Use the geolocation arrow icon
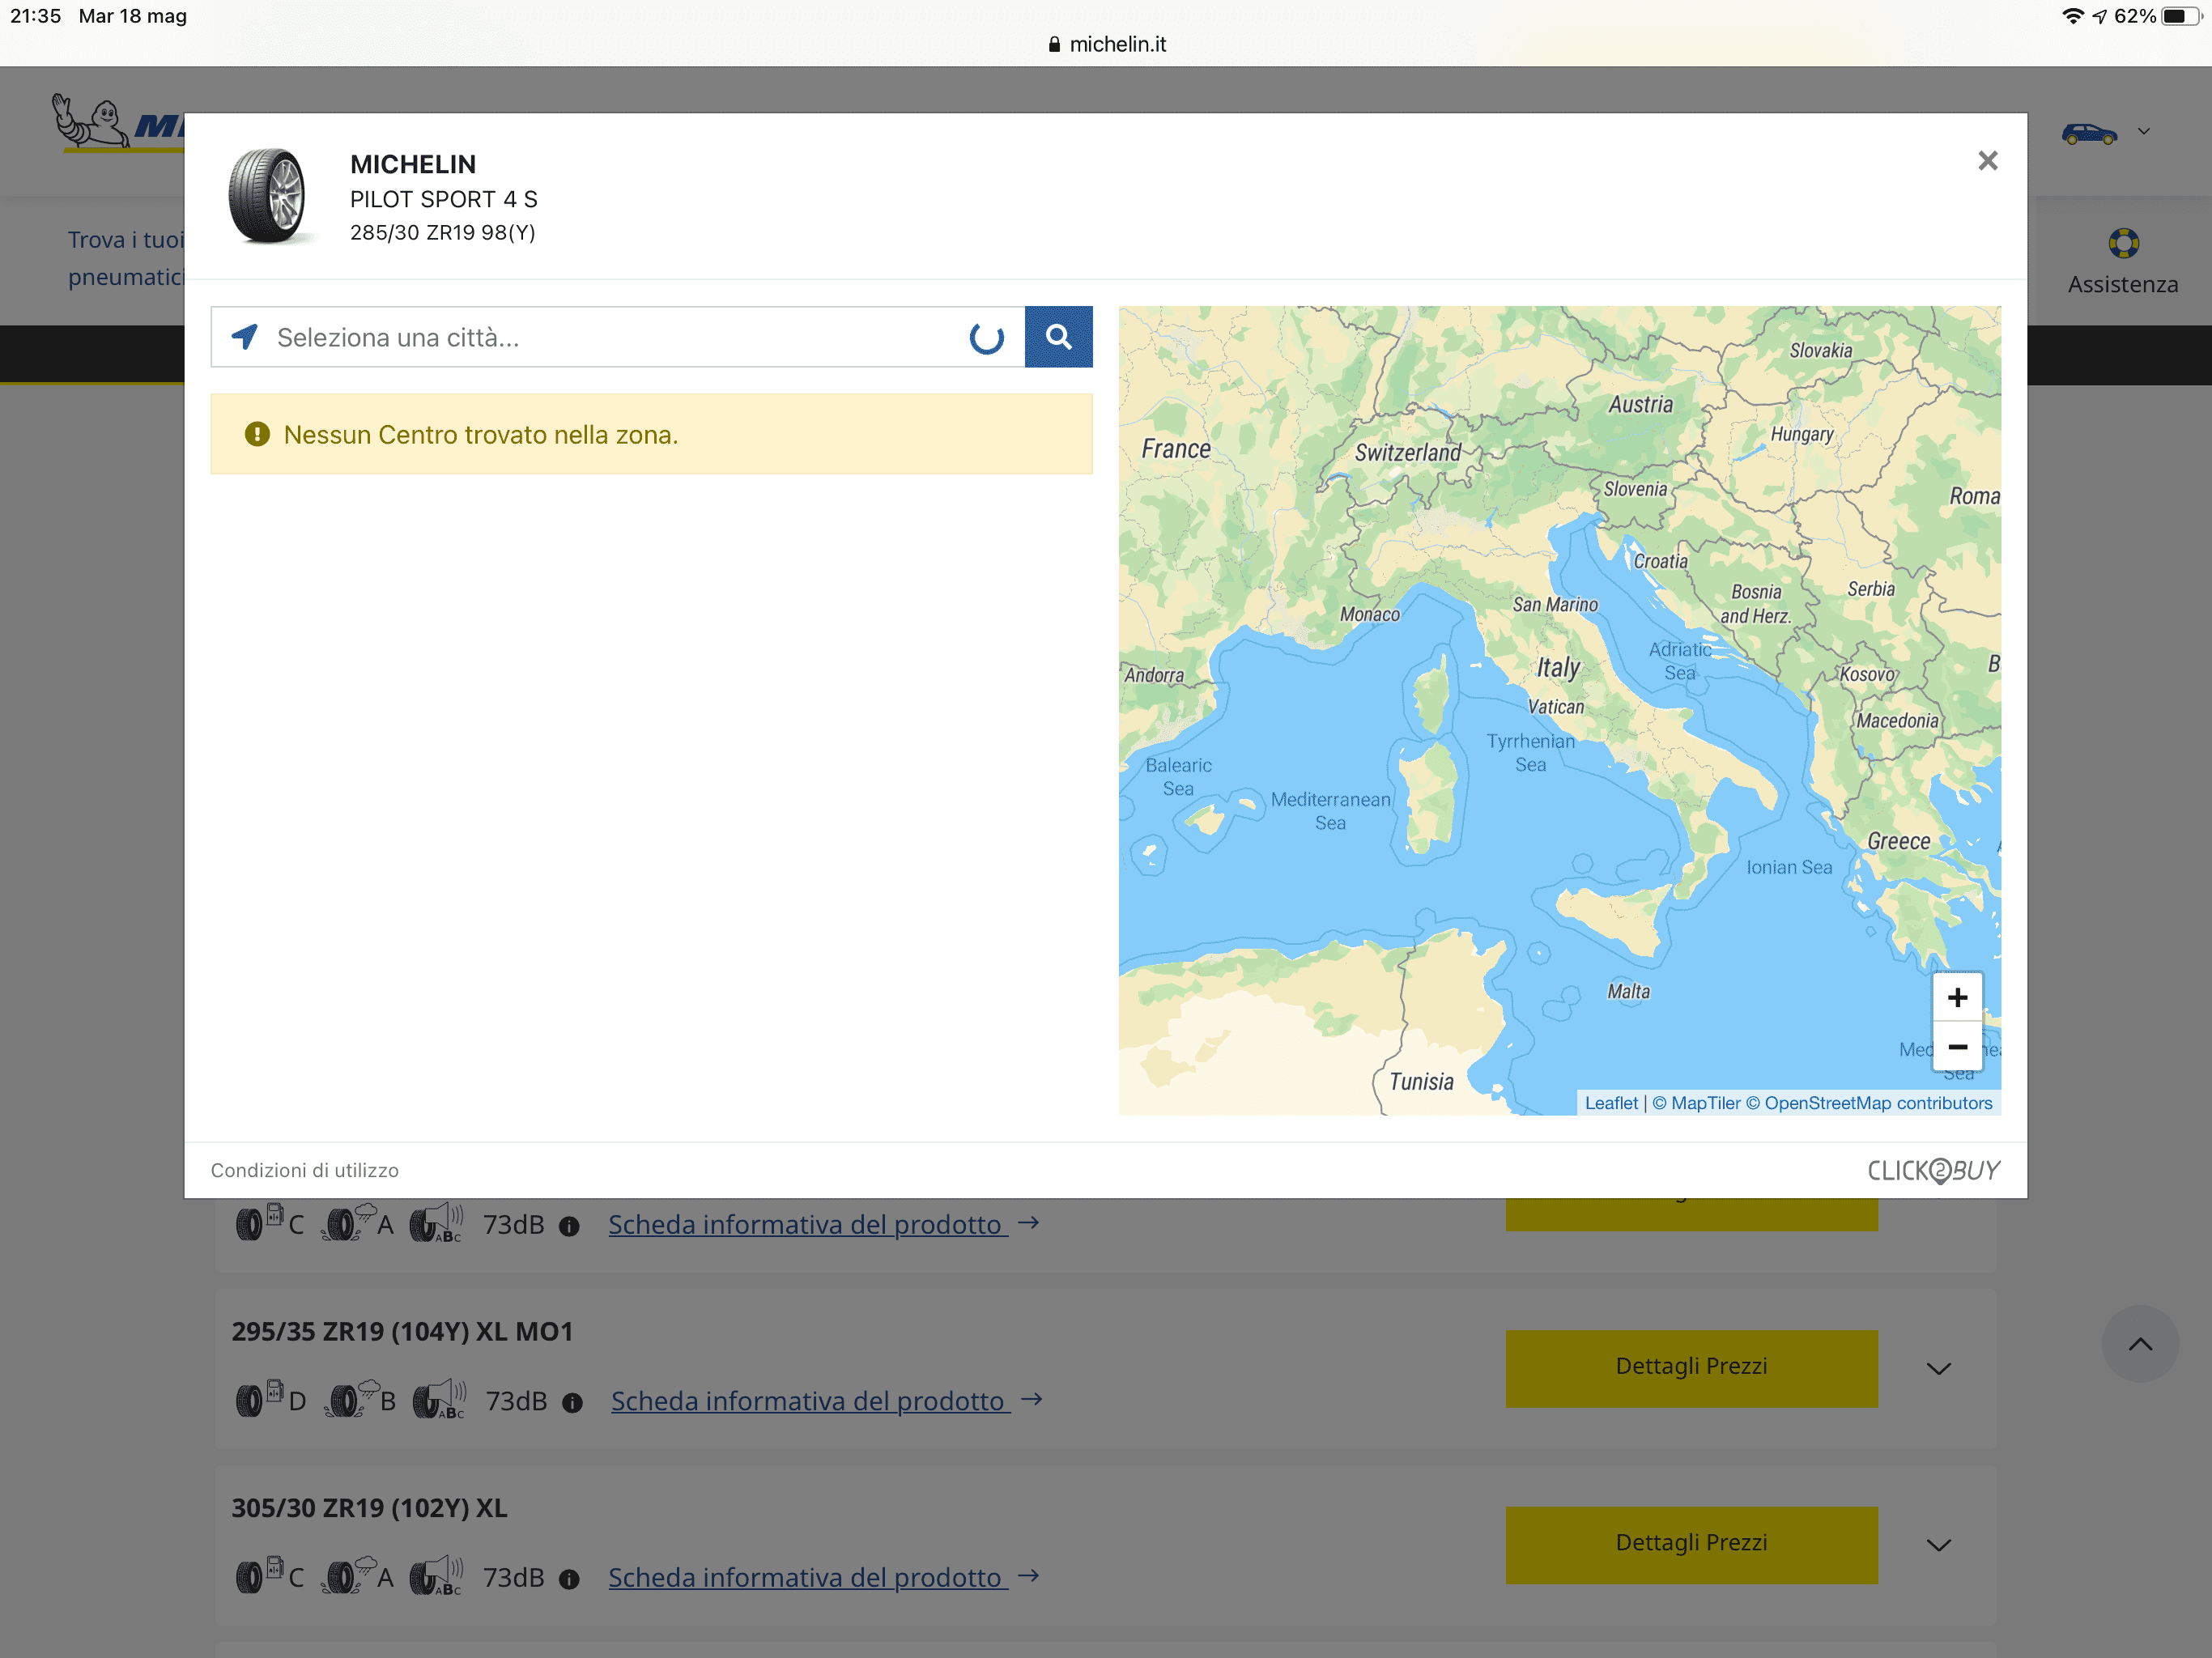This screenshot has width=2212, height=1658. 245,337
